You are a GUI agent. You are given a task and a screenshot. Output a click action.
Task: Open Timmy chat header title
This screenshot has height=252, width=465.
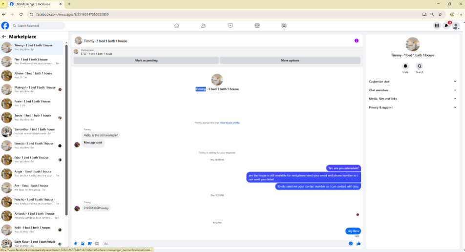[106, 41]
